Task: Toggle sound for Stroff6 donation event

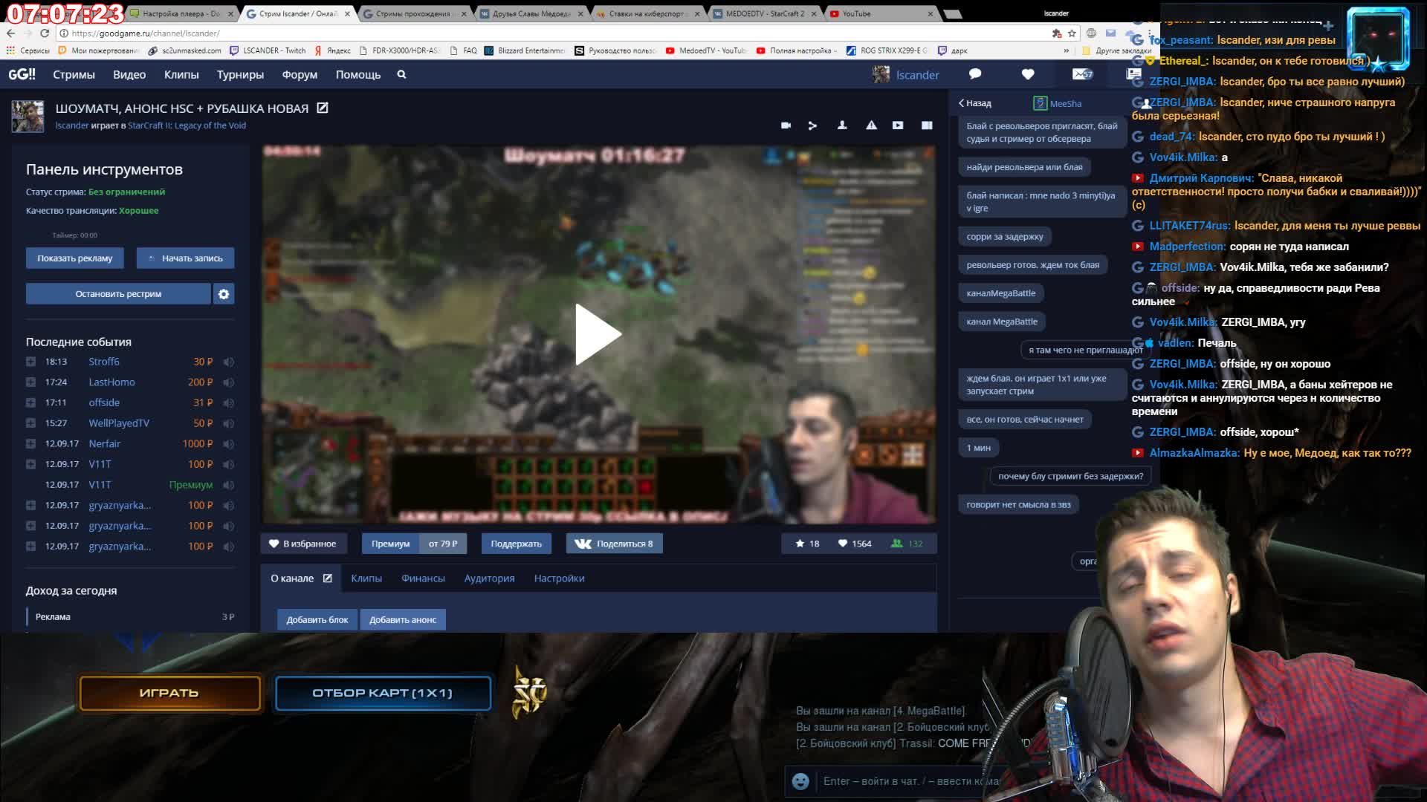Action: (229, 362)
